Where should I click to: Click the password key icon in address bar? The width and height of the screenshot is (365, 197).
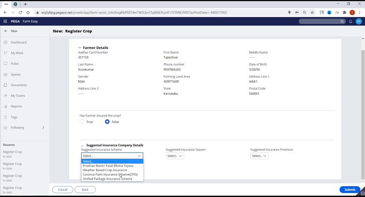pos(297,13)
